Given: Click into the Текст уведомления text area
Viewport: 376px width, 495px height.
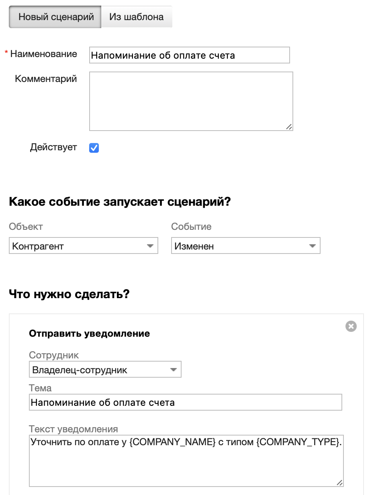Looking at the screenshot, I should tap(186, 461).
